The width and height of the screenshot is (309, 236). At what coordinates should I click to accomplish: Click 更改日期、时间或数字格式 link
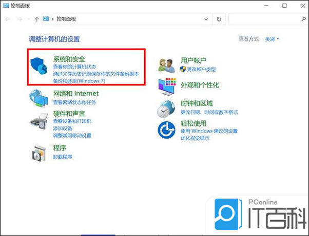coord(209,112)
